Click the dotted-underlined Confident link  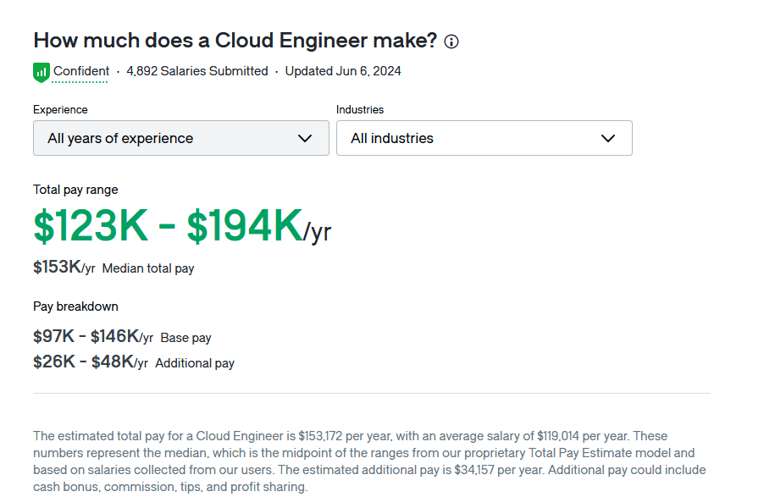81,72
